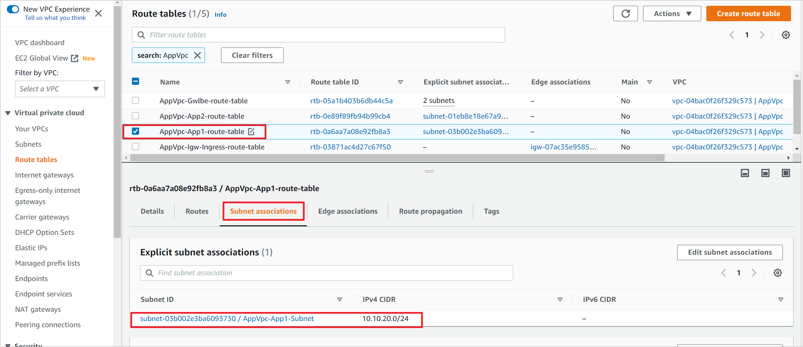The height and width of the screenshot is (347, 803).
Task: Open subnet-03b002e3ba6093730 / AppVpc-App1-Subnet link
Action: pos(227,319)
